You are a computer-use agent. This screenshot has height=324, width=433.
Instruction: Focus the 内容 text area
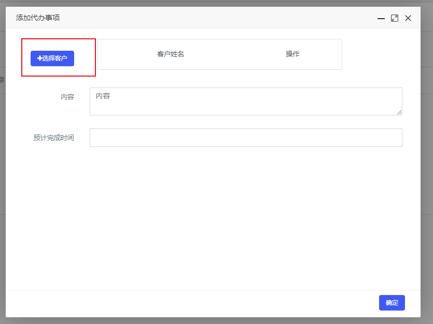(x=245, y=101)
